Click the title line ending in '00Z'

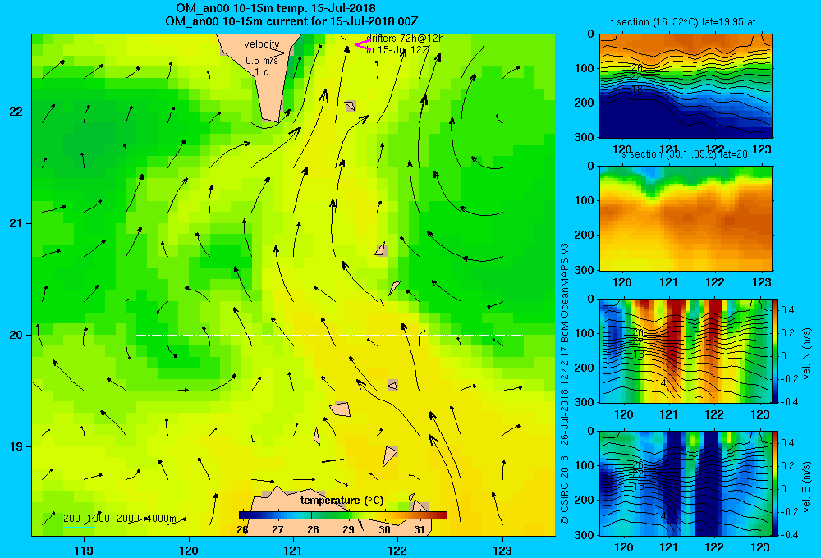coord(291,21)
